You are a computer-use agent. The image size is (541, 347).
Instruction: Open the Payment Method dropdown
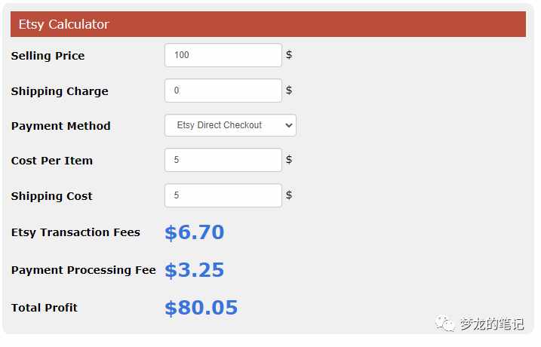[x=230, y=125]
